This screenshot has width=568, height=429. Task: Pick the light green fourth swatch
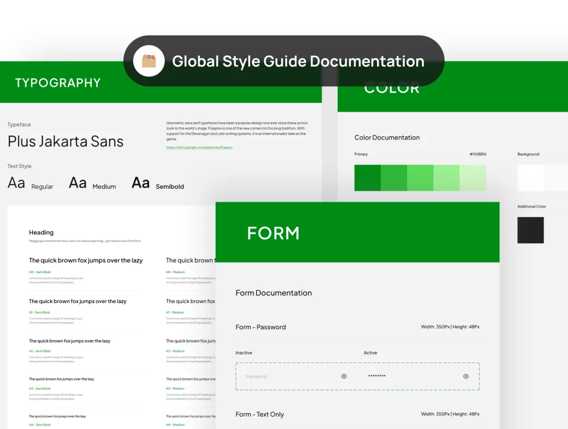(x=446, y=178)
